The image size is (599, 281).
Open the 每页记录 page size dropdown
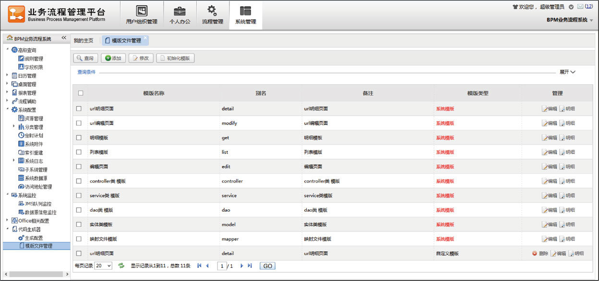click(103, 266)
